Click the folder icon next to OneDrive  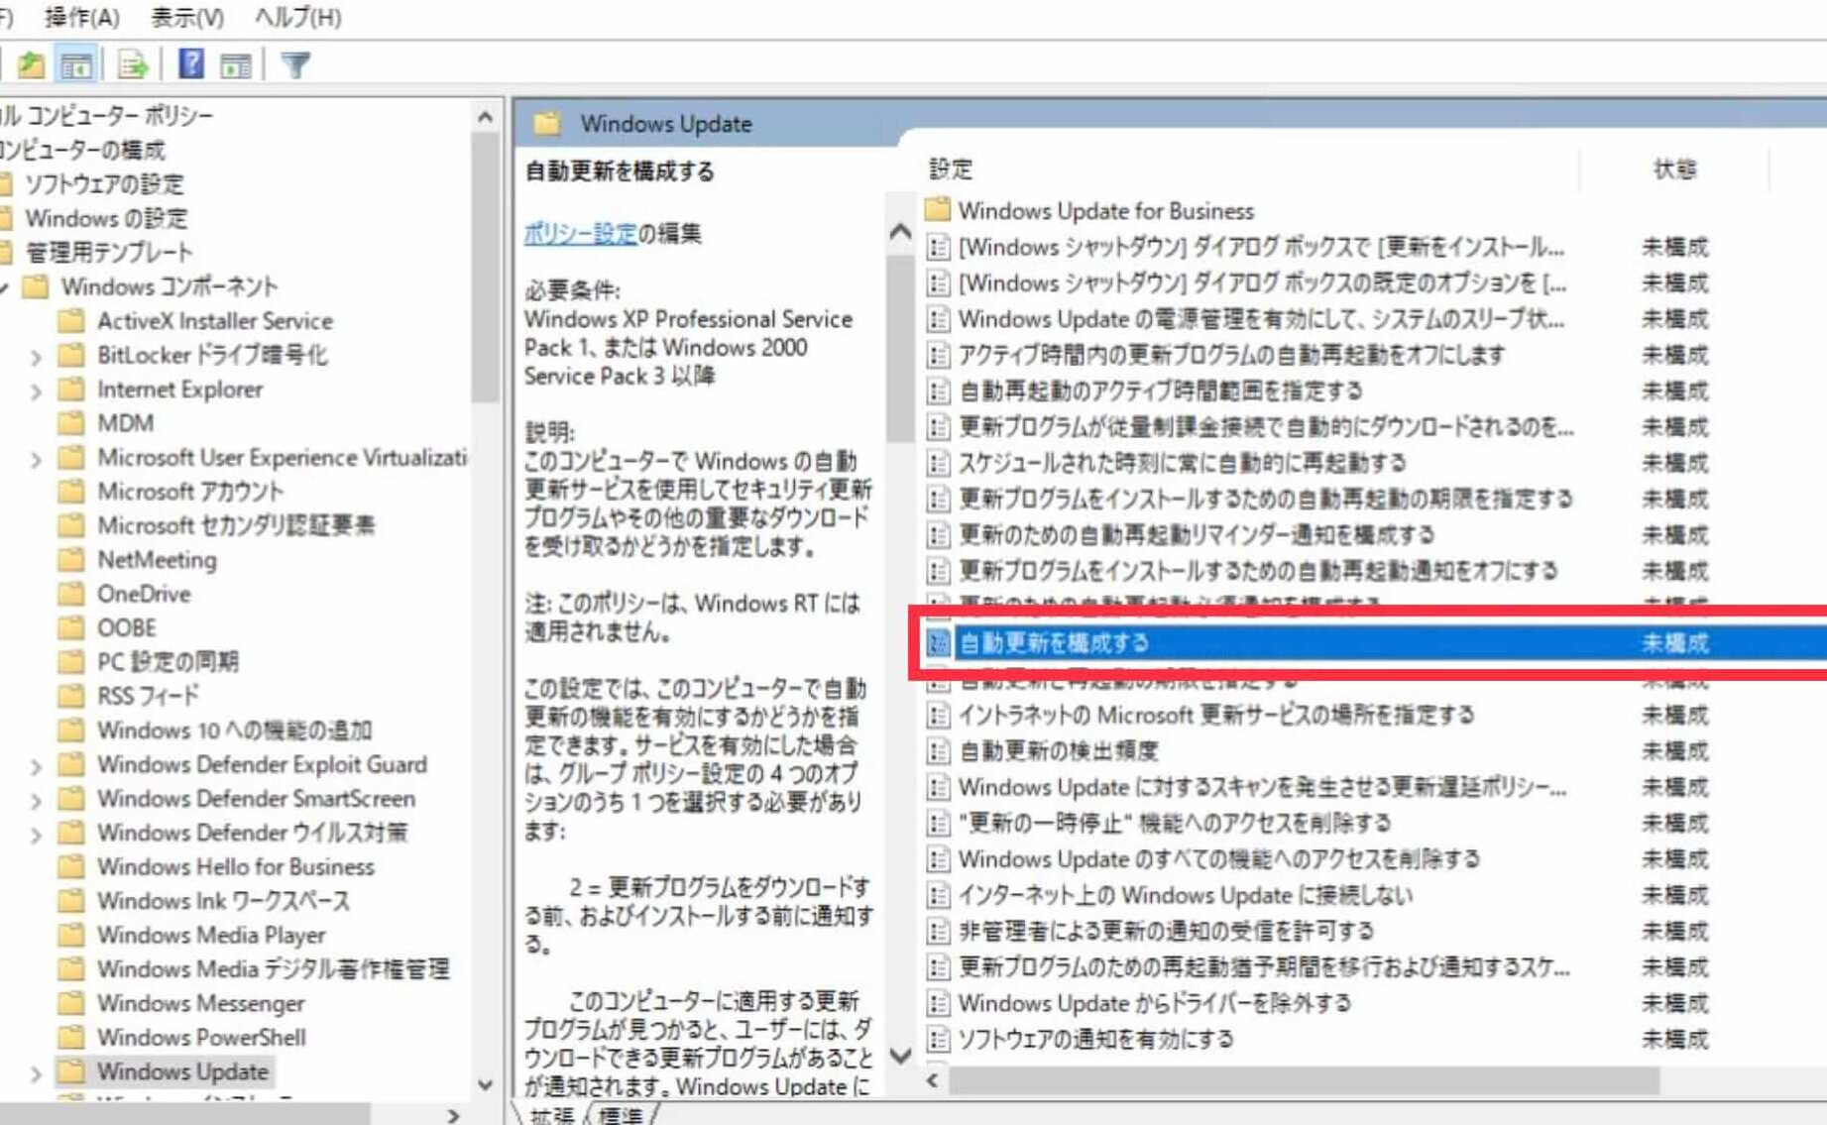71,594
